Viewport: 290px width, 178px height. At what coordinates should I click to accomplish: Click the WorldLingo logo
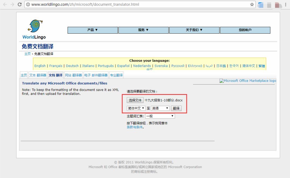tap(34, 29)
